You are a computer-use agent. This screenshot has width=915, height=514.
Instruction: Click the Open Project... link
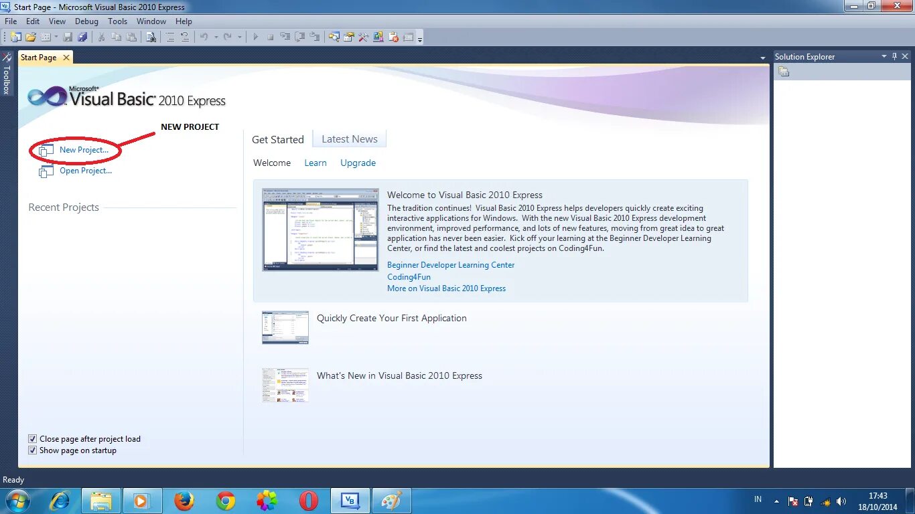(x=86, y=171)
